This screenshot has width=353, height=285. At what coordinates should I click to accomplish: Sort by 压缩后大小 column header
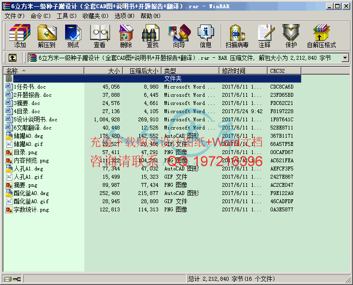coord(142,71)
